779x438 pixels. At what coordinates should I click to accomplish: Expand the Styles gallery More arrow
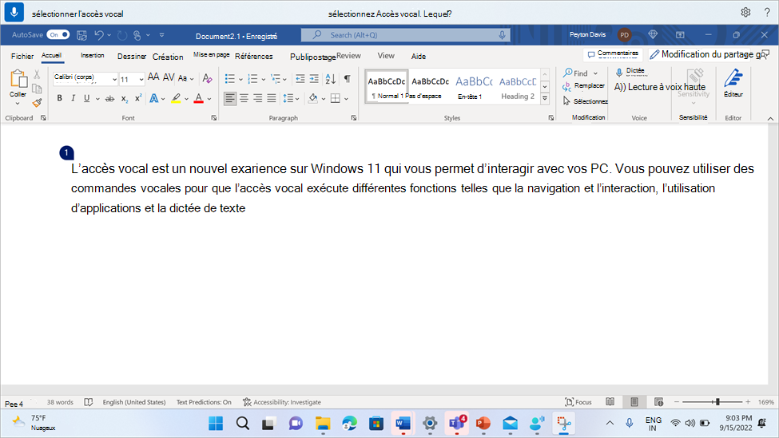coord(545,98)
